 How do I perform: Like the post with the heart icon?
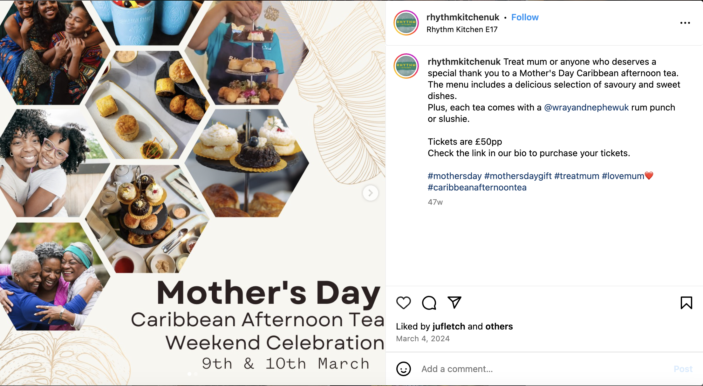(x=403, y=303)
